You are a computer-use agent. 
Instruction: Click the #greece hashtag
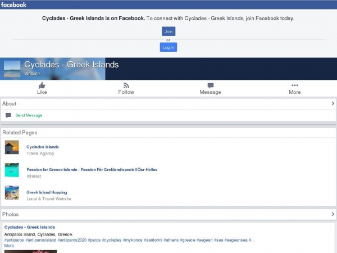click(188, 240)
